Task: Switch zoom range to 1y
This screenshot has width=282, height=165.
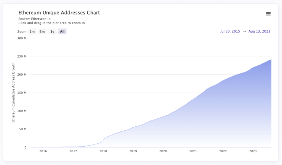Action: tap(52, 32)
